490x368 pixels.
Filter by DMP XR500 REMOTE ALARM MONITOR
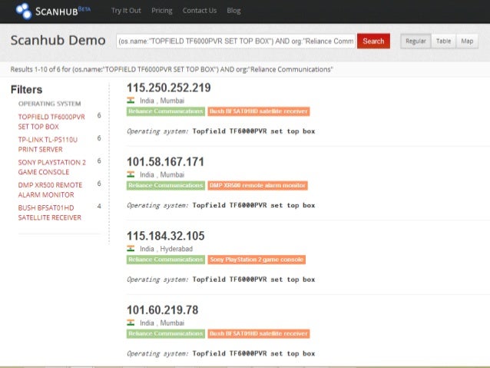(50, 190)
